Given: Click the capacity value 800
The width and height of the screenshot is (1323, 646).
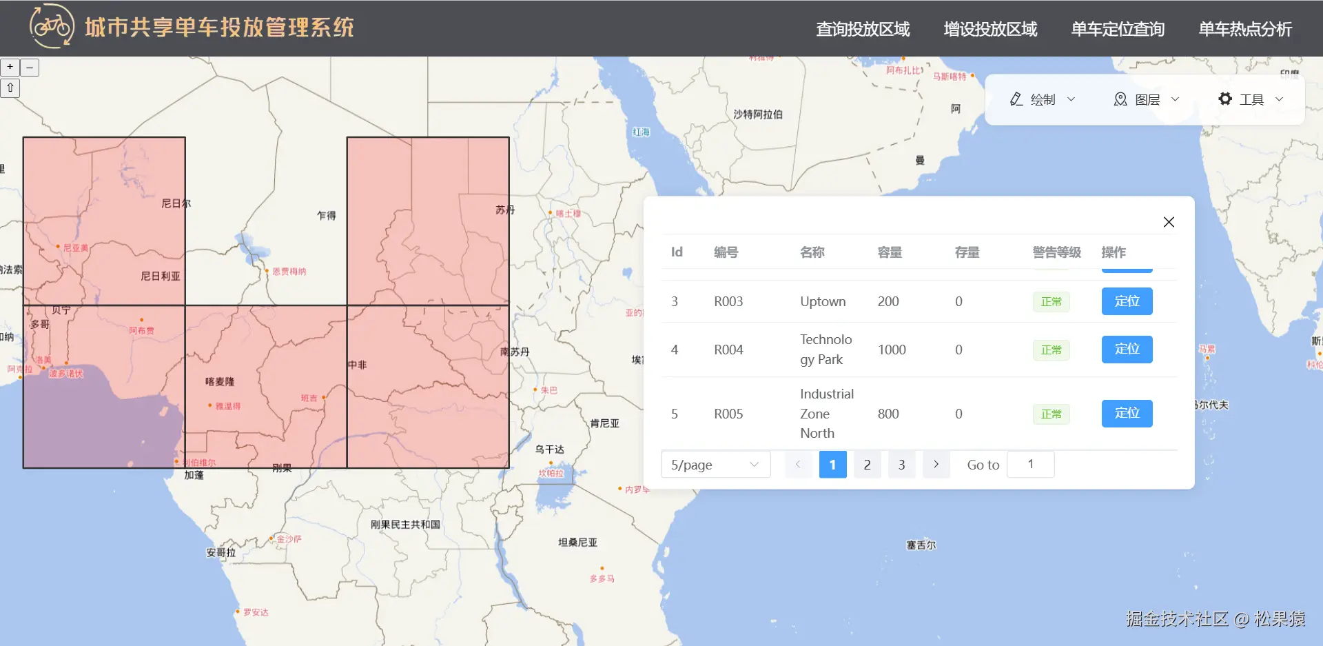Looking at the screenshot, I should pyautogui.click(x=888, y=414).
